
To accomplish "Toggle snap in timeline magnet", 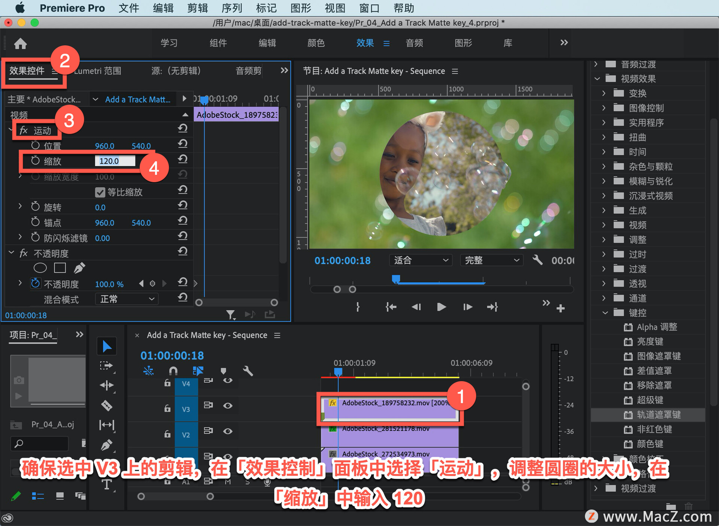I will click(x=173, y=371).
